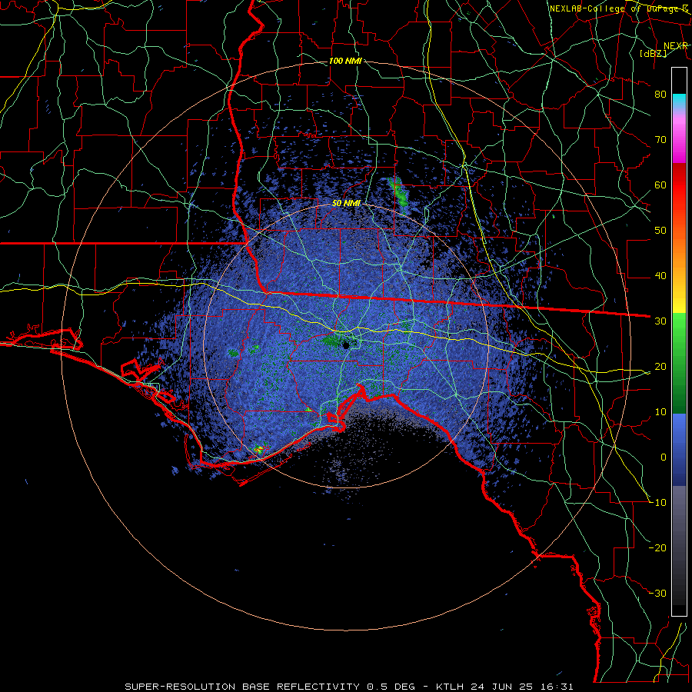Click the Super-Resolution Base Reflectivity caption text
Image resolution: width=692 pixels, height=692 pixels.
pyautogui.click(x=348, y=687)
